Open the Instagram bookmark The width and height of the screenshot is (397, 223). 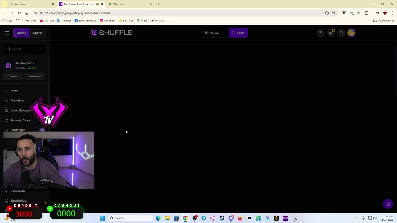pyautogui.click(x=107, y=21)
